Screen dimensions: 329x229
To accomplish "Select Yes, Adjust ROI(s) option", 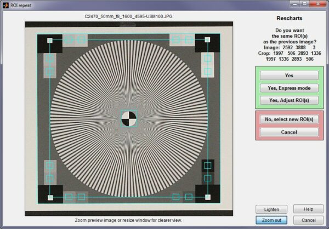I will pyautogui.click(x=289, y=100).
